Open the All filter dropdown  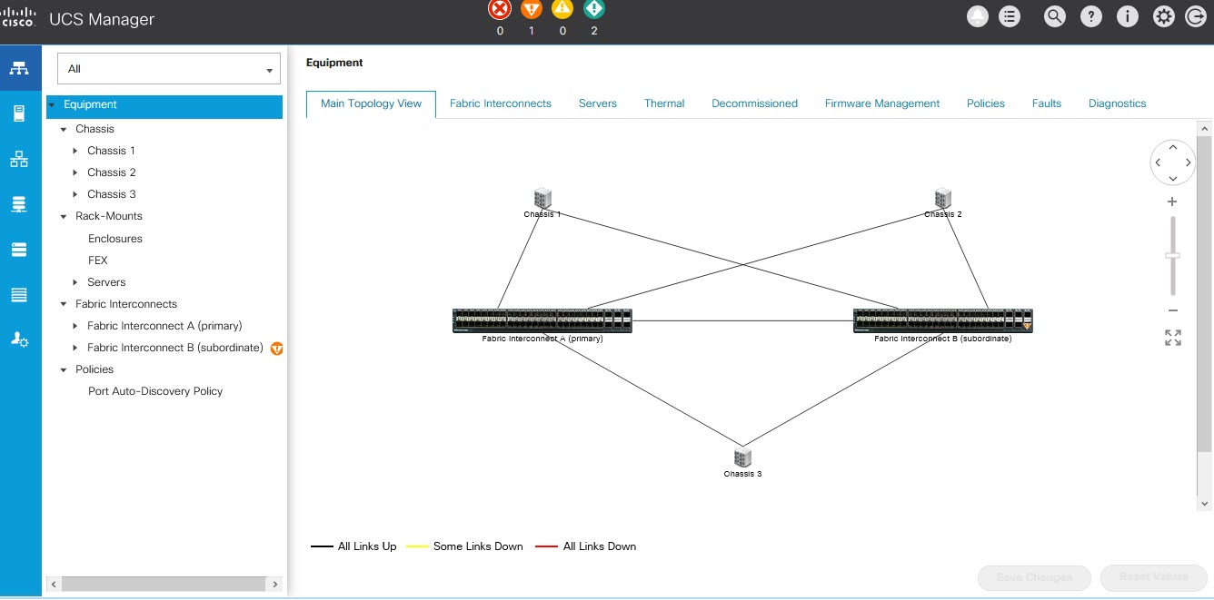tap(168, 69)
